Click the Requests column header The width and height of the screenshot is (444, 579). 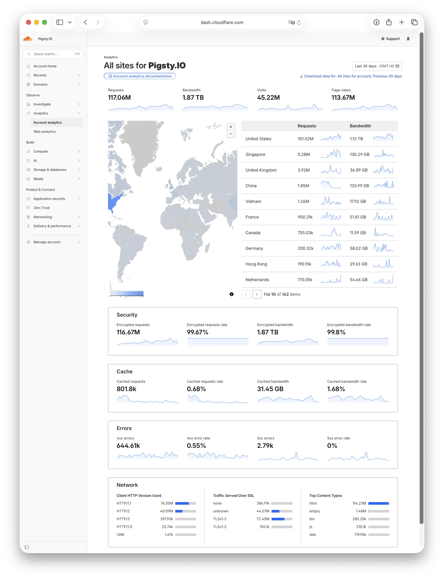[307, 126]
